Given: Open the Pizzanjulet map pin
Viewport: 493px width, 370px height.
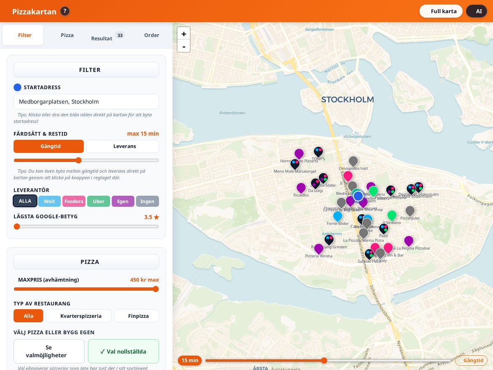Looking at the screenshot, I should pyautogui.click(x=410, y=211).
